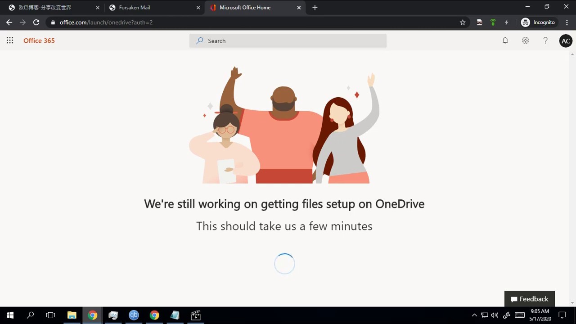Bookmark this page with the star
Viewport: 576px width, 324px height.
tap(463, 22)
